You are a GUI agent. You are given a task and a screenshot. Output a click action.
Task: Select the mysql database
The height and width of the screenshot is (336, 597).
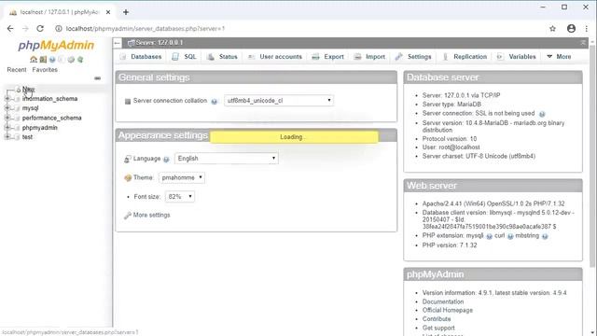(x=30, y=108)
